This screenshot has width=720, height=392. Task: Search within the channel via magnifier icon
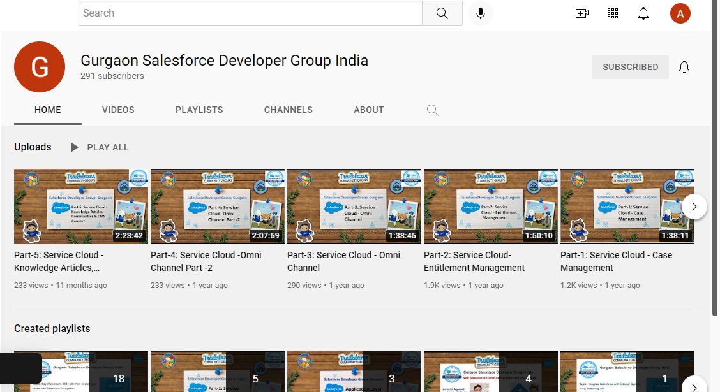tap(432, 110)
